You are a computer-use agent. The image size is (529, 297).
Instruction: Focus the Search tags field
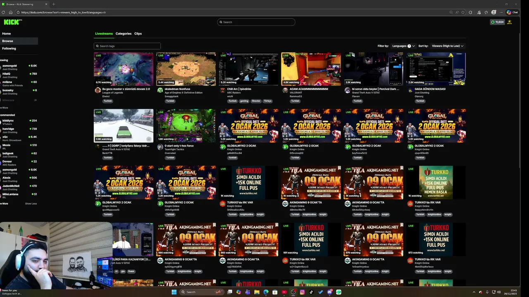(127, 46)
